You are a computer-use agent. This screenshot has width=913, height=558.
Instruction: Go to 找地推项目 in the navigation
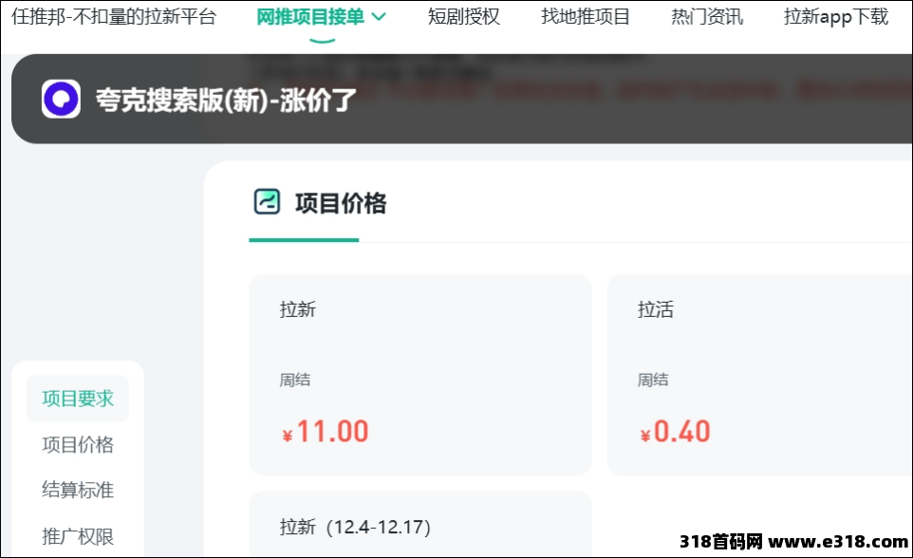[x=586, y=16]
